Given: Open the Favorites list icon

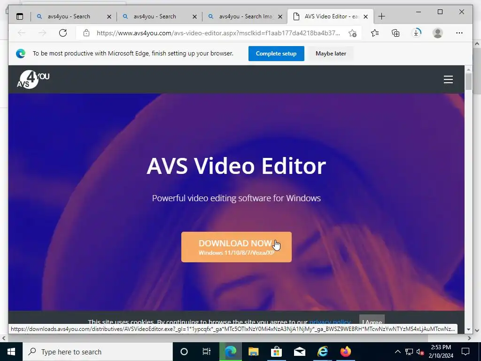Looking at the screenshot, I should coord(375,33).
